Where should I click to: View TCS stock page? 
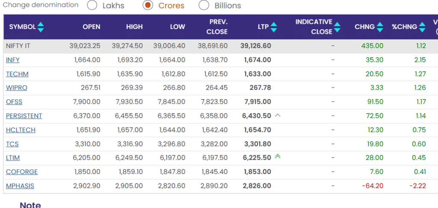[x=12, y=144]
